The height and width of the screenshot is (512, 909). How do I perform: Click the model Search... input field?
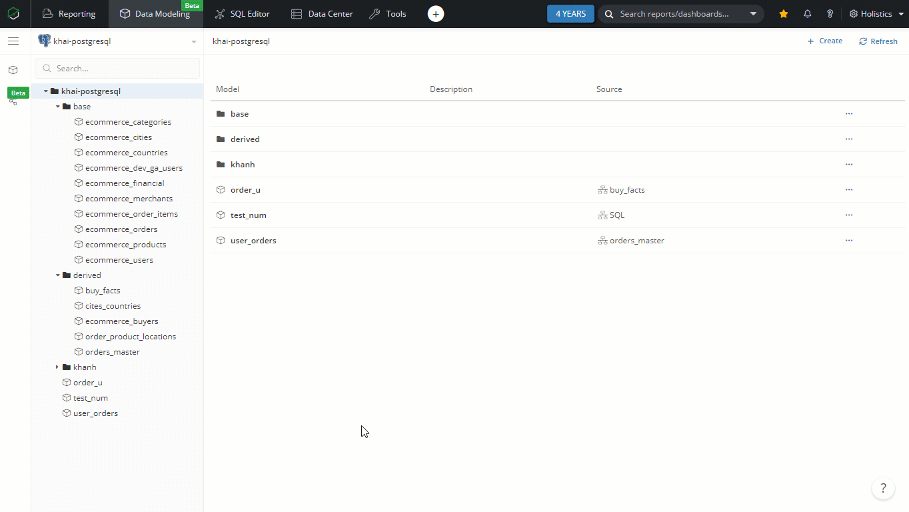[x=117, y=68]
